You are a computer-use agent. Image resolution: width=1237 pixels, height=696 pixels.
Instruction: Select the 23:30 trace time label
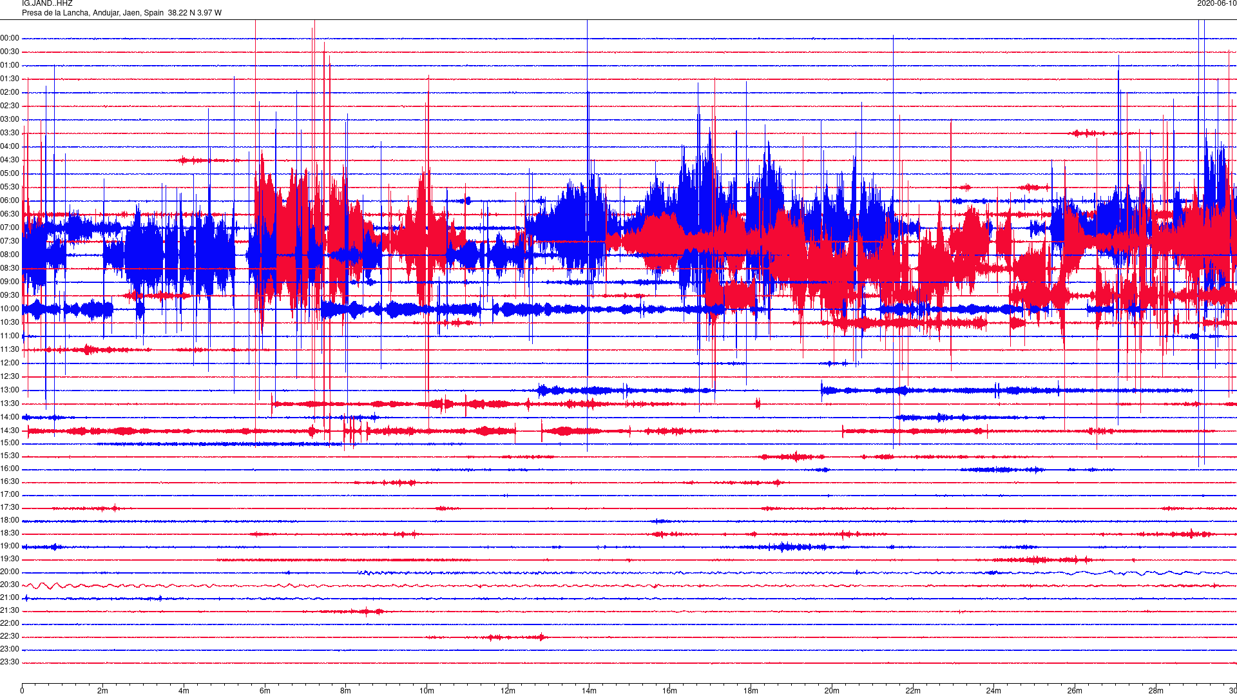click(10, 662)
